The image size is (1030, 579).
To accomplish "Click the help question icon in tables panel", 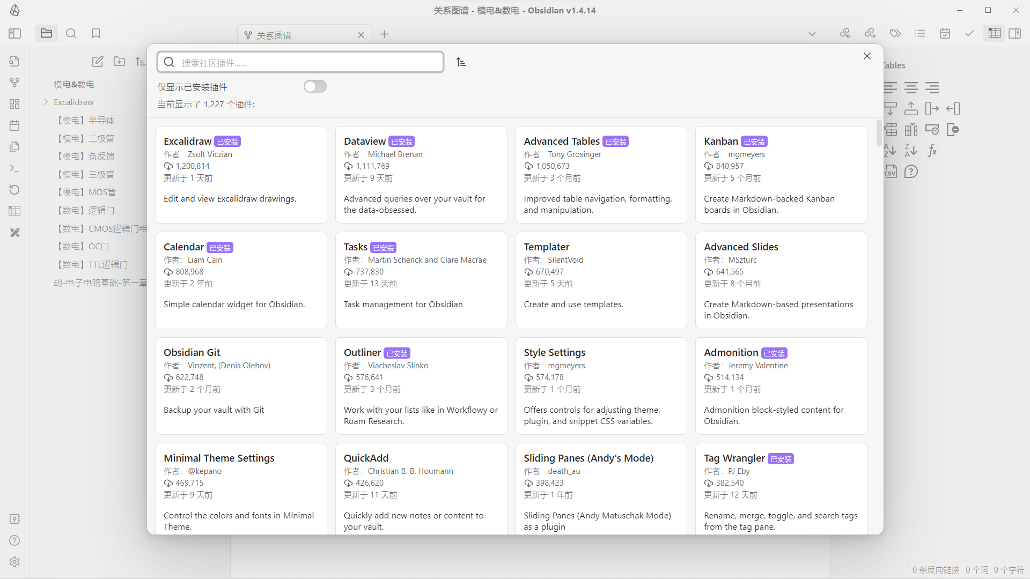I will (x=911, y=172).
